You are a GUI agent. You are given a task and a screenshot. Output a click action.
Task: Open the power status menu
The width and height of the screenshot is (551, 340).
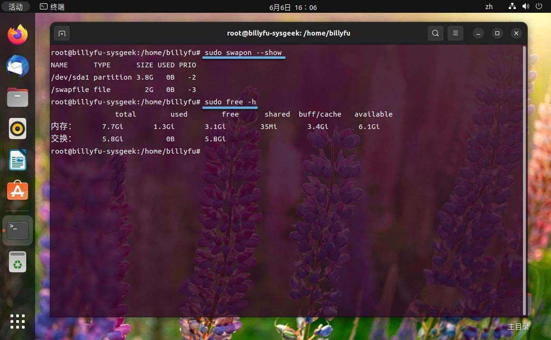(539, 7)
